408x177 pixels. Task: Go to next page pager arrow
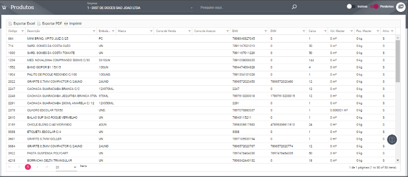(x=37, y=167)
